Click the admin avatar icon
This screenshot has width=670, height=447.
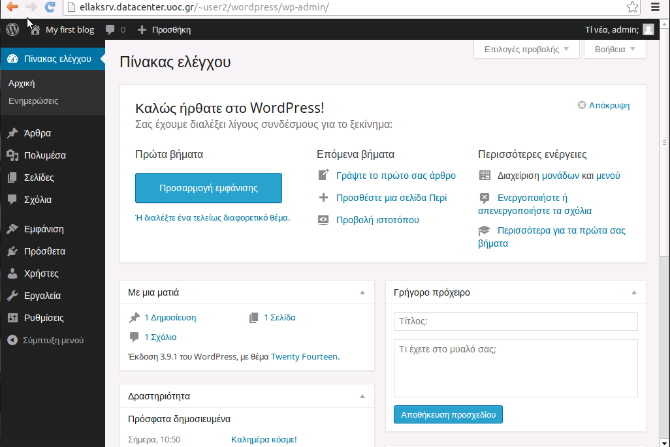648,29
